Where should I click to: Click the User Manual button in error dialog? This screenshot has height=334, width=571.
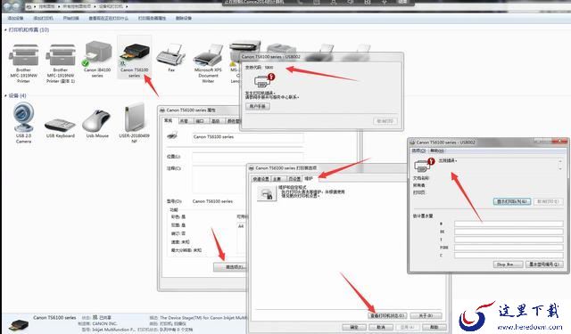click(x=258, y=107)
